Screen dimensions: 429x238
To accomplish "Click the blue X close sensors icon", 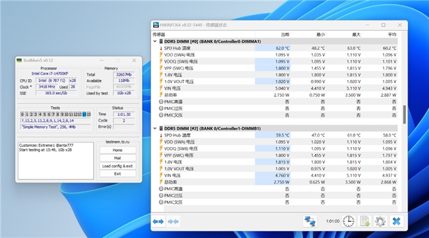I will (396, 221).
